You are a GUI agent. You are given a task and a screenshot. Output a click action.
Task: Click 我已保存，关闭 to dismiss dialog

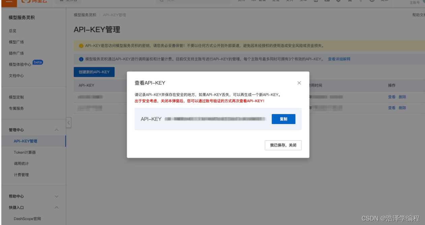(283, 145)
